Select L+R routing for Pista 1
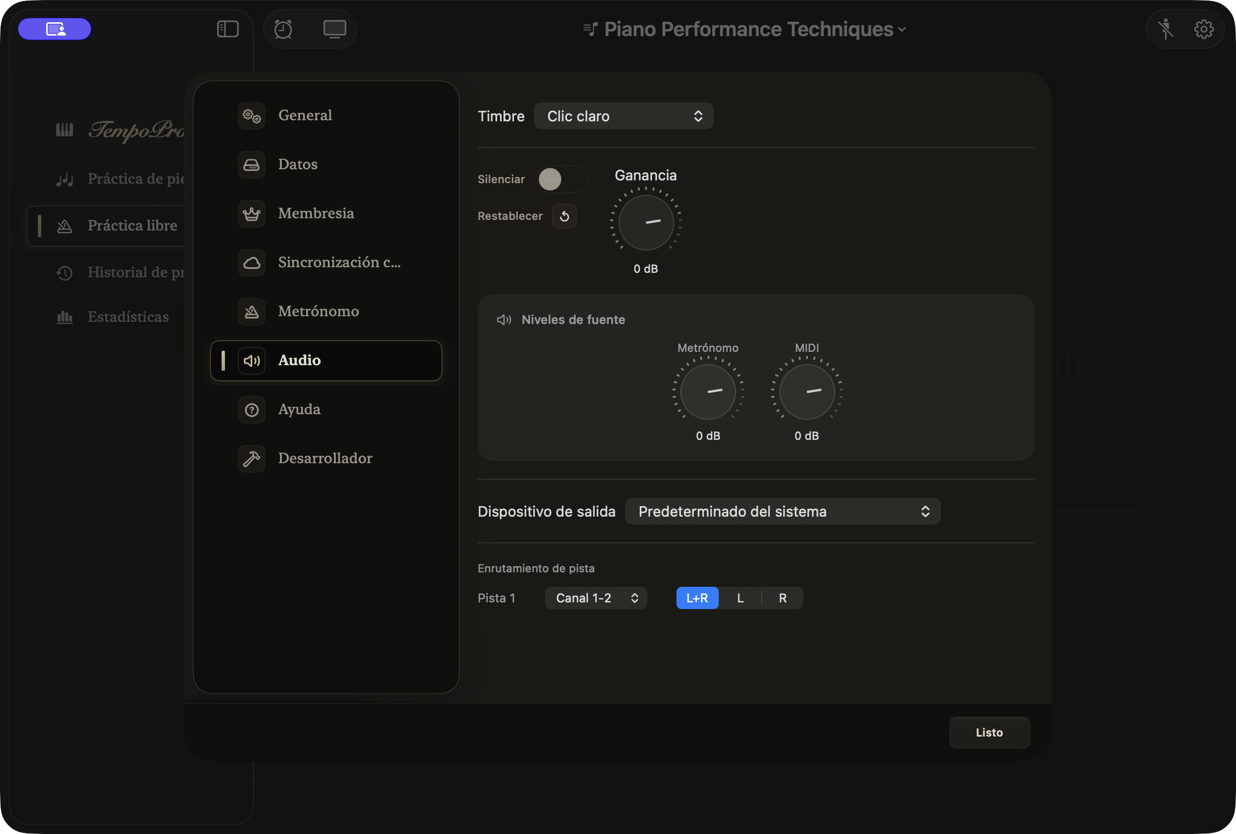Viewport: 1236px width, 834px height. [x=697, y=598]
